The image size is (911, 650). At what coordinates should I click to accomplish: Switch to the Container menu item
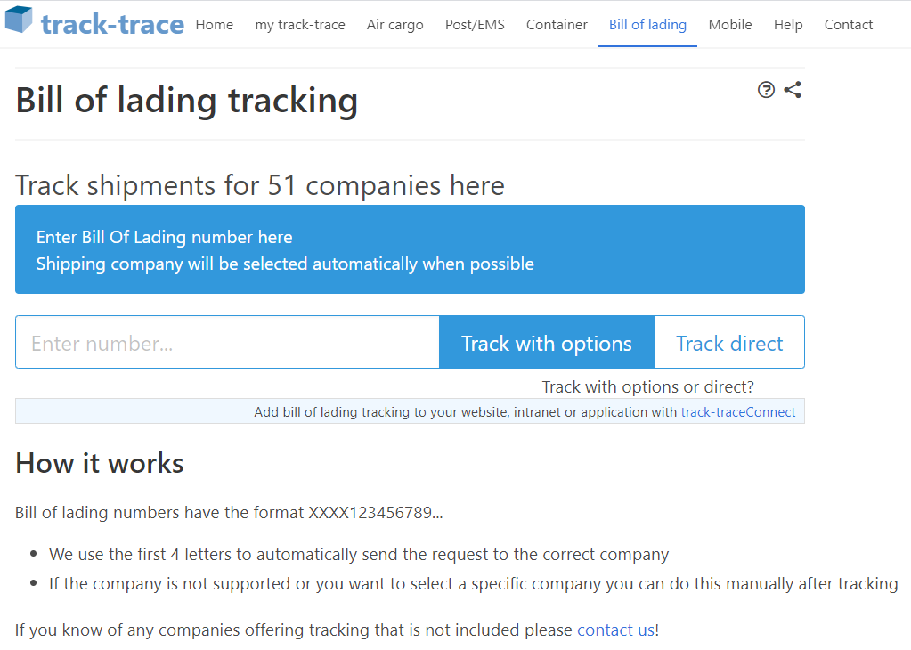pyautogui.click(x=557, y=24)
